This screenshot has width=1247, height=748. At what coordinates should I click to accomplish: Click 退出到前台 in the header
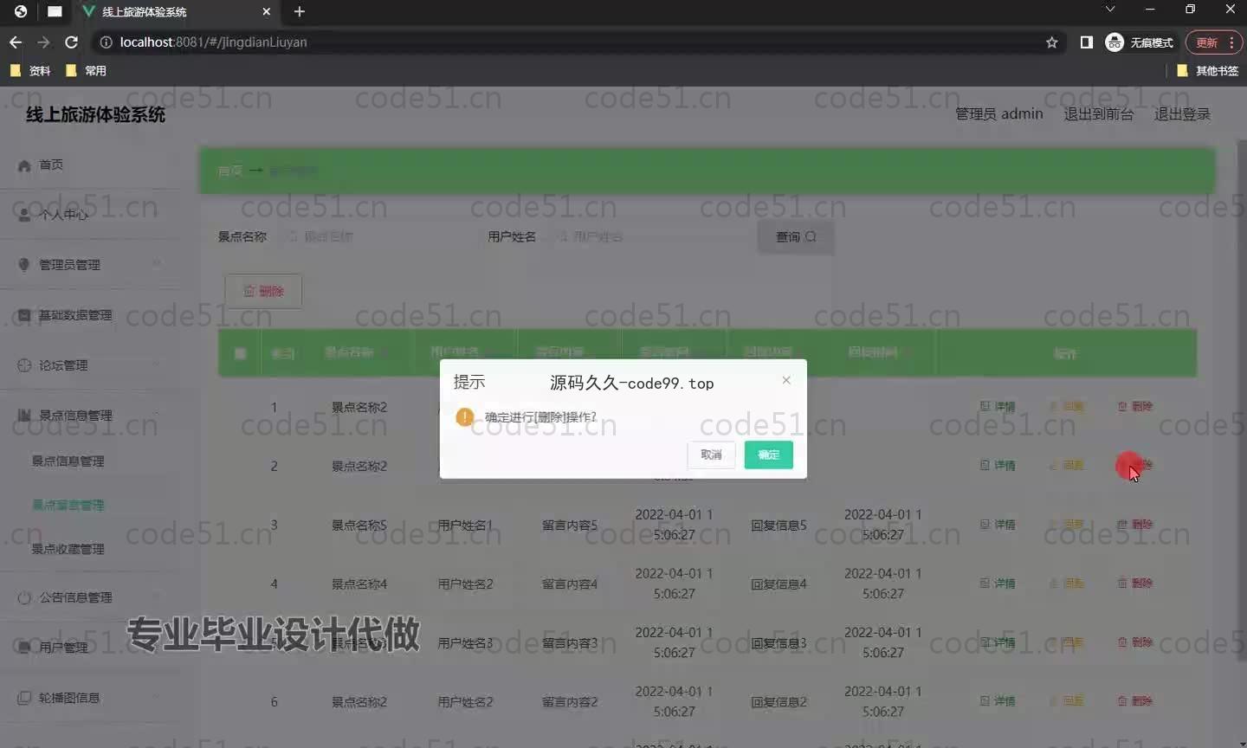1099,114
